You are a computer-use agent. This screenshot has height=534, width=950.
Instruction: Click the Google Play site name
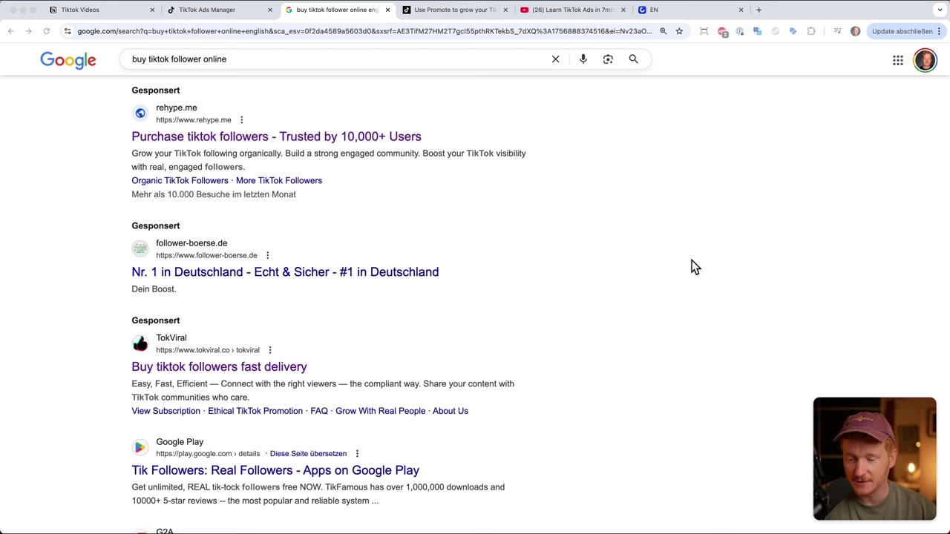[x=180, y=442]
